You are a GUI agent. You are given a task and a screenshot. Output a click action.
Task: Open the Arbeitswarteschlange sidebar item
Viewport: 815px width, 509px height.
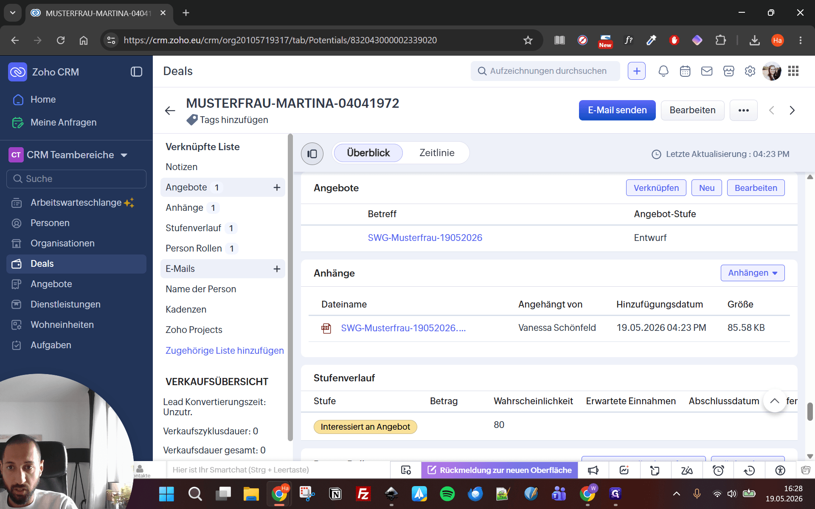coord(76,203)
